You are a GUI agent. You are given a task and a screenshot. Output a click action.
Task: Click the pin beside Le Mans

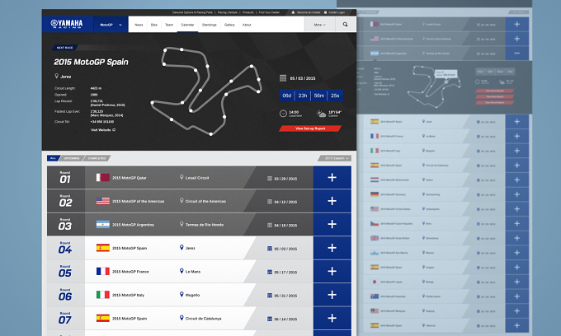[181, 271]
